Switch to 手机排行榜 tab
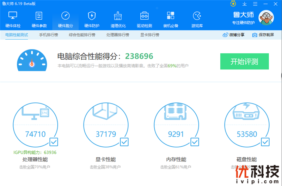 pos(49,35)
